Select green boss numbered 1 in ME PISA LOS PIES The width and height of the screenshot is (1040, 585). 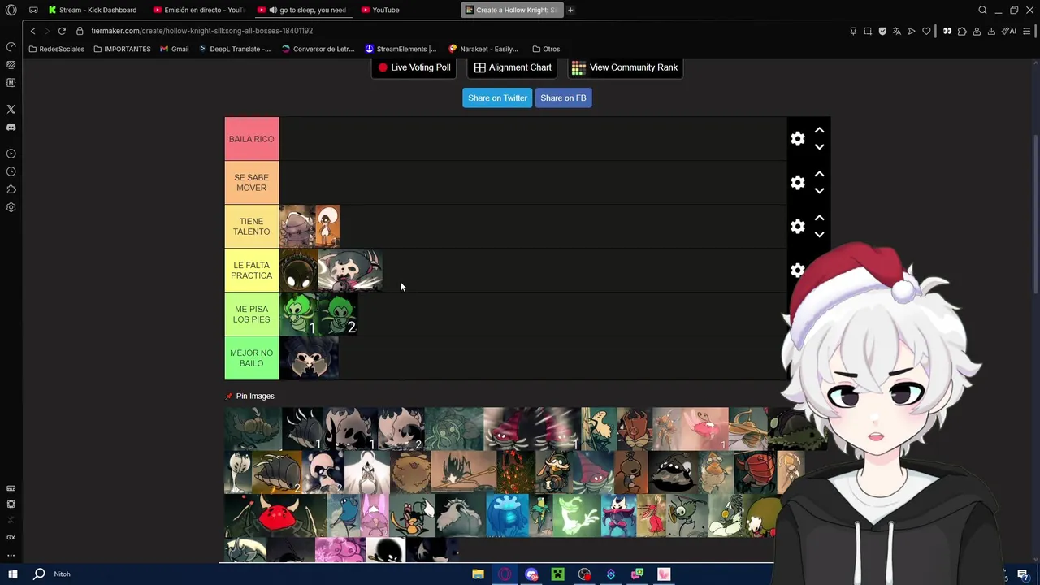click(x=298, y=314)
